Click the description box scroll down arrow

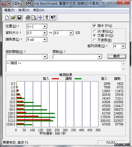pos(124,69)
